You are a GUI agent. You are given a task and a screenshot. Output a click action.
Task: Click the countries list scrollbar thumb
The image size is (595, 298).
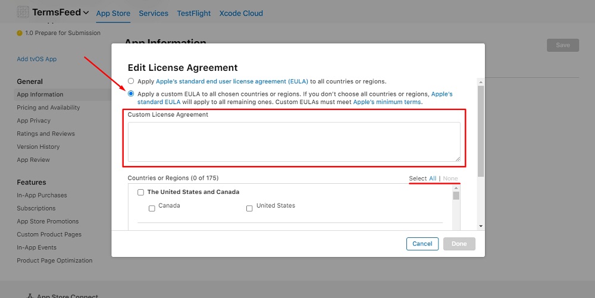coord(456,196)
